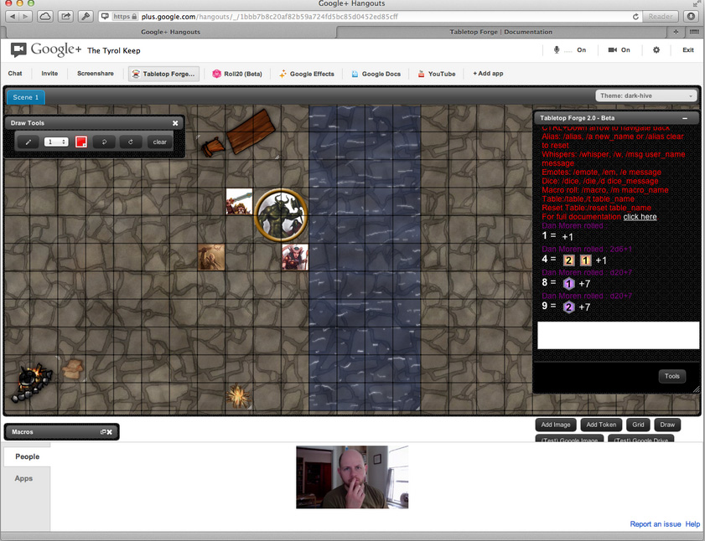The width and height of the screenshot is (705, 541).
Task: Show all tabs in Safari
Action: (x=694, y=32)
